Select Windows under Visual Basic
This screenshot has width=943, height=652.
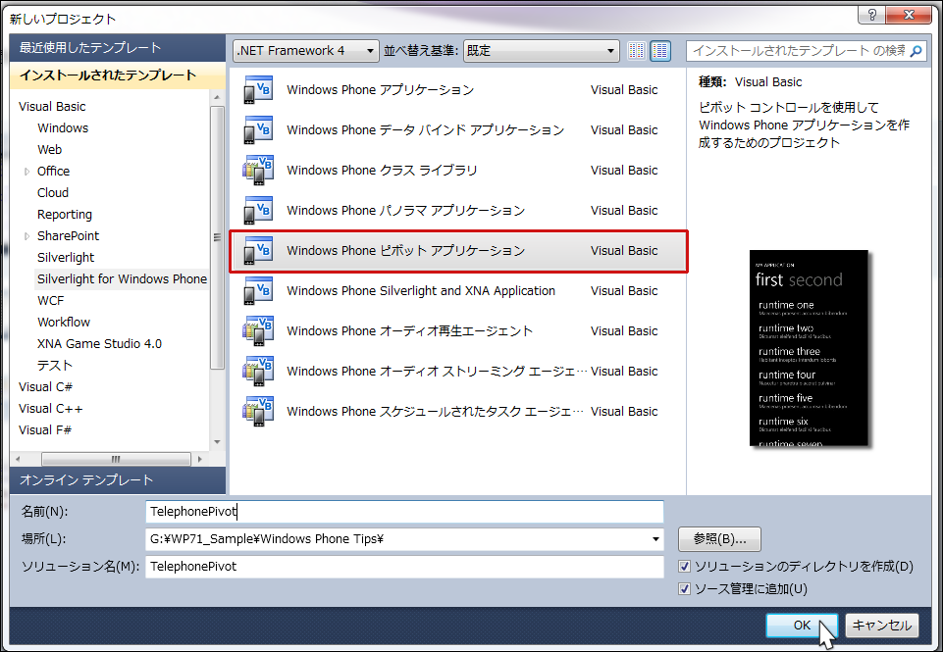[x=63, y=128]
